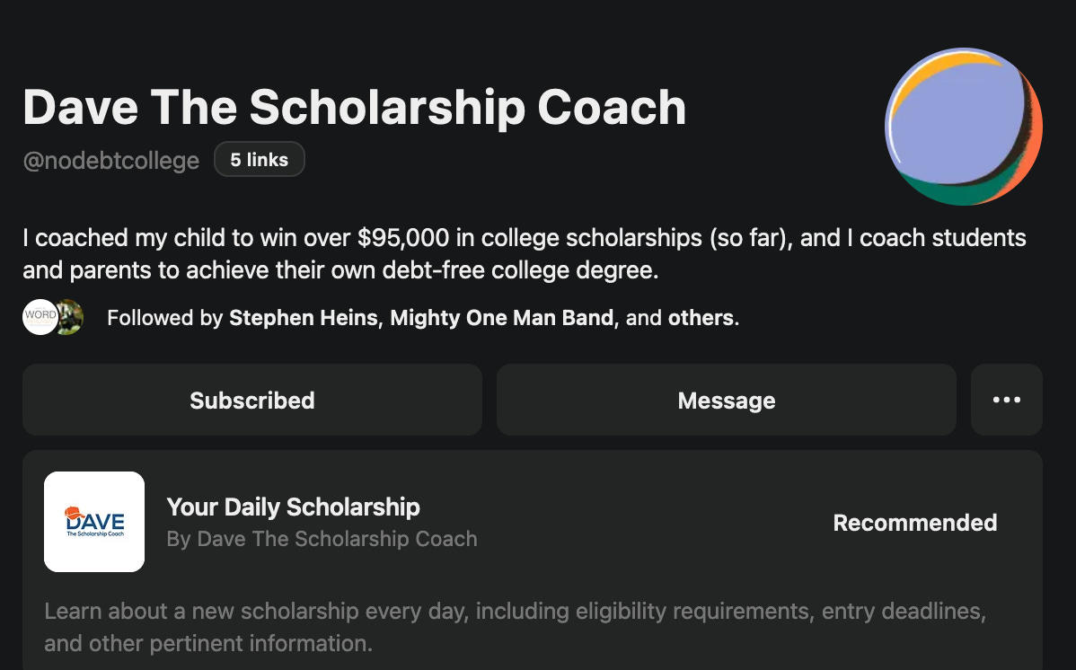Click the Recommended label
This screenshot has height=670, width=1076.
click(914, 523)
